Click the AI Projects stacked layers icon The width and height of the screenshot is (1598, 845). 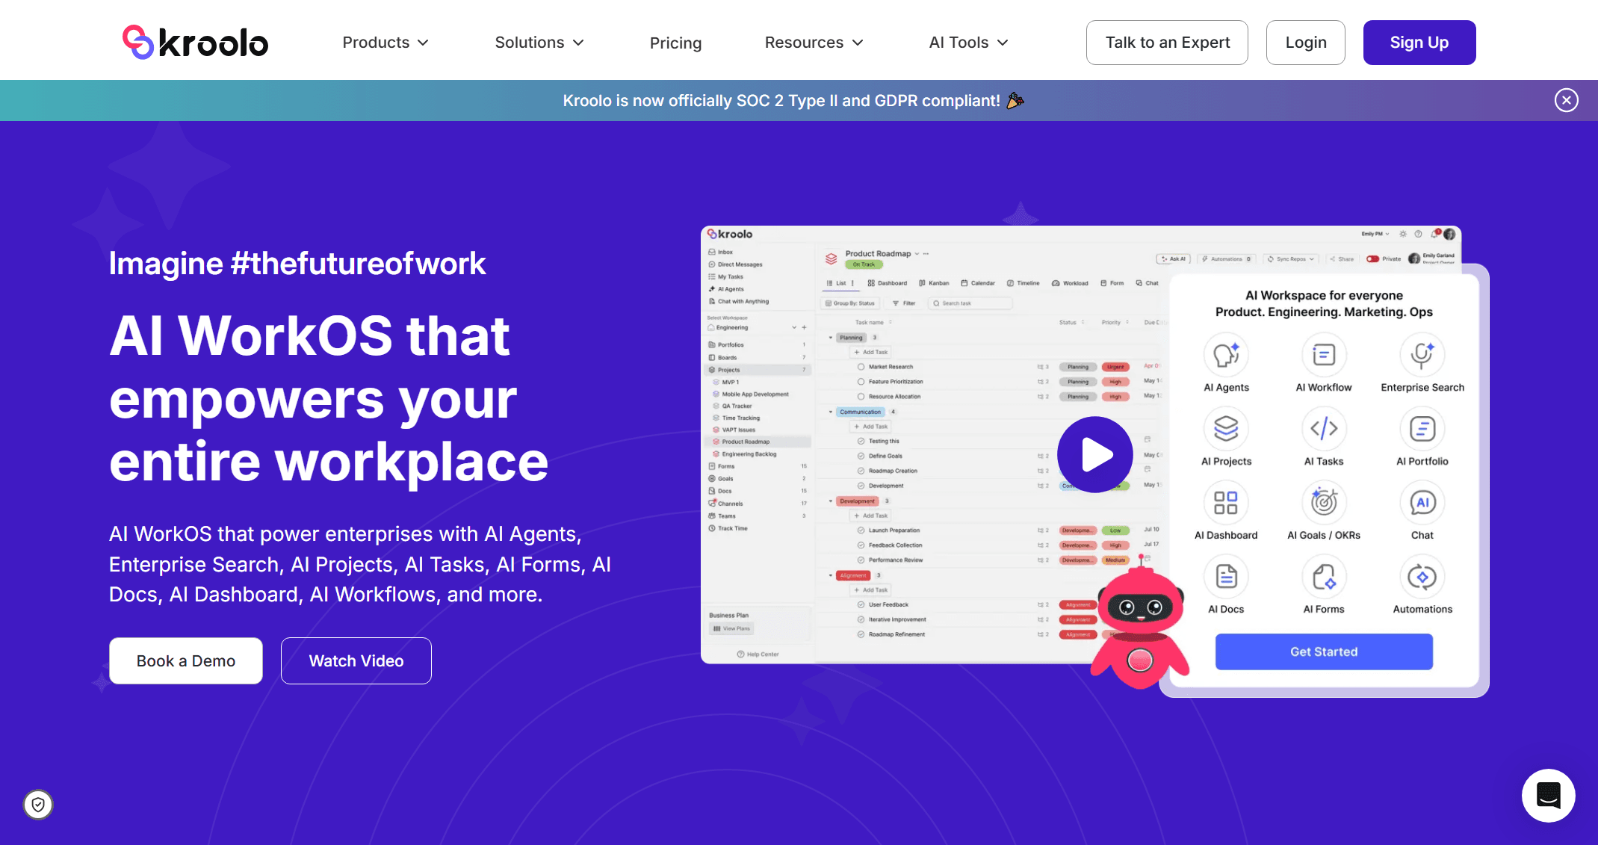pos(1226,429)
